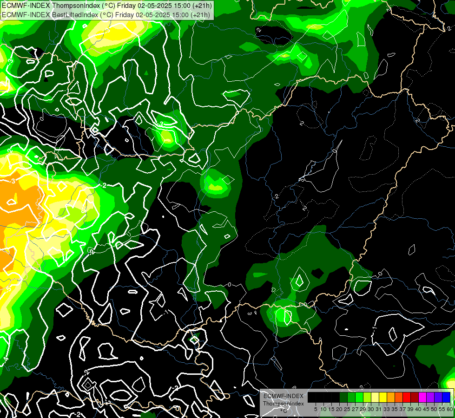Click the blue 55–60 legend swatch
Screen dimensions: 455x418
[x=446, y=397]
